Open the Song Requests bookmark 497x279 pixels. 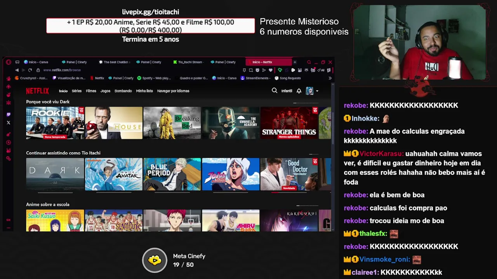point(288,78)
